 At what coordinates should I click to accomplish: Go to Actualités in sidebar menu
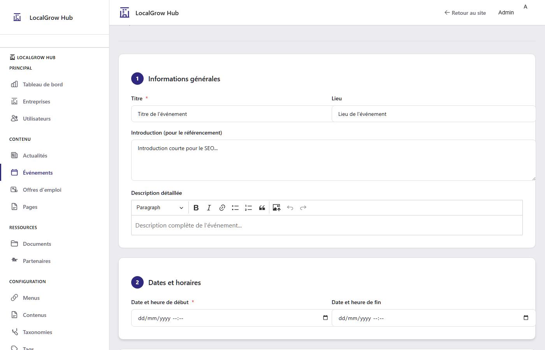point(35,156)
